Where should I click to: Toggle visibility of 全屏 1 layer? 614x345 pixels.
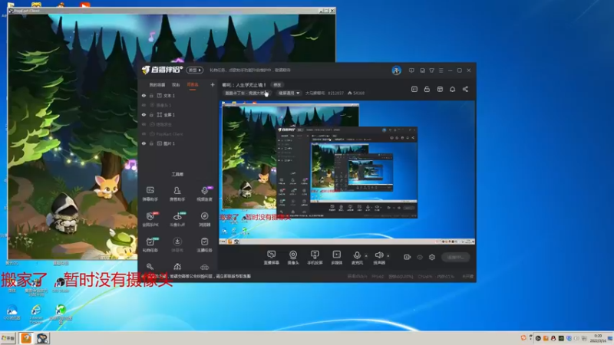(144, 114)
